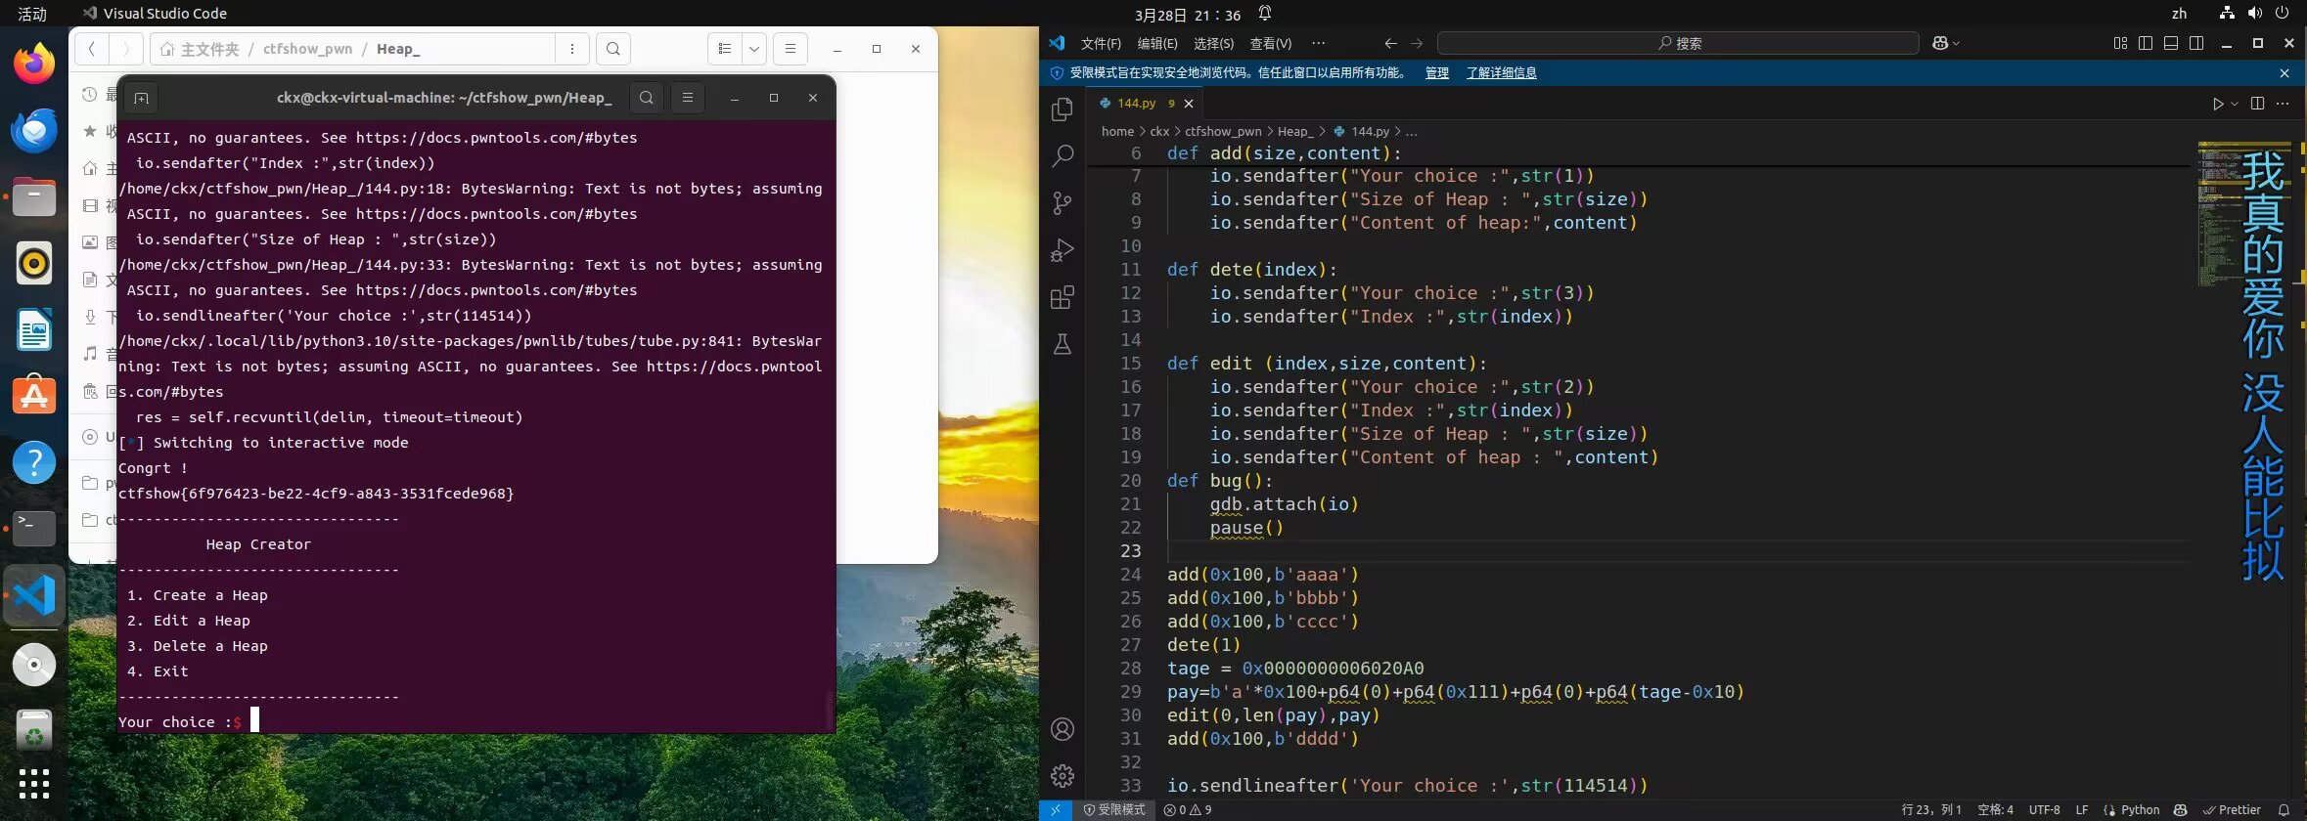Click the minimap in VS Code editor
Image resolution: width=2307 pixels, height=821 pixels.
point(2243,215)
